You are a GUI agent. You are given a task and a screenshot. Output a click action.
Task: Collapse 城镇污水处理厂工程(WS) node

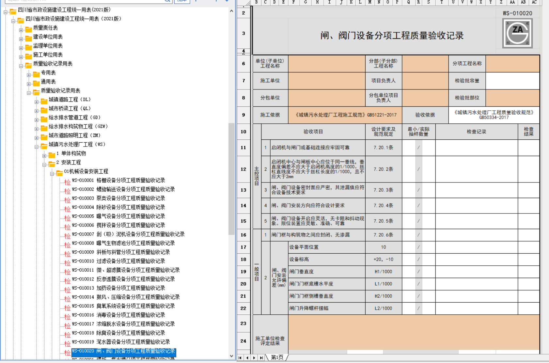click(x=37, y=147)
